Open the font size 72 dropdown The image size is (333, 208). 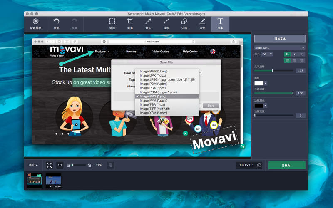tap(267, 54)
